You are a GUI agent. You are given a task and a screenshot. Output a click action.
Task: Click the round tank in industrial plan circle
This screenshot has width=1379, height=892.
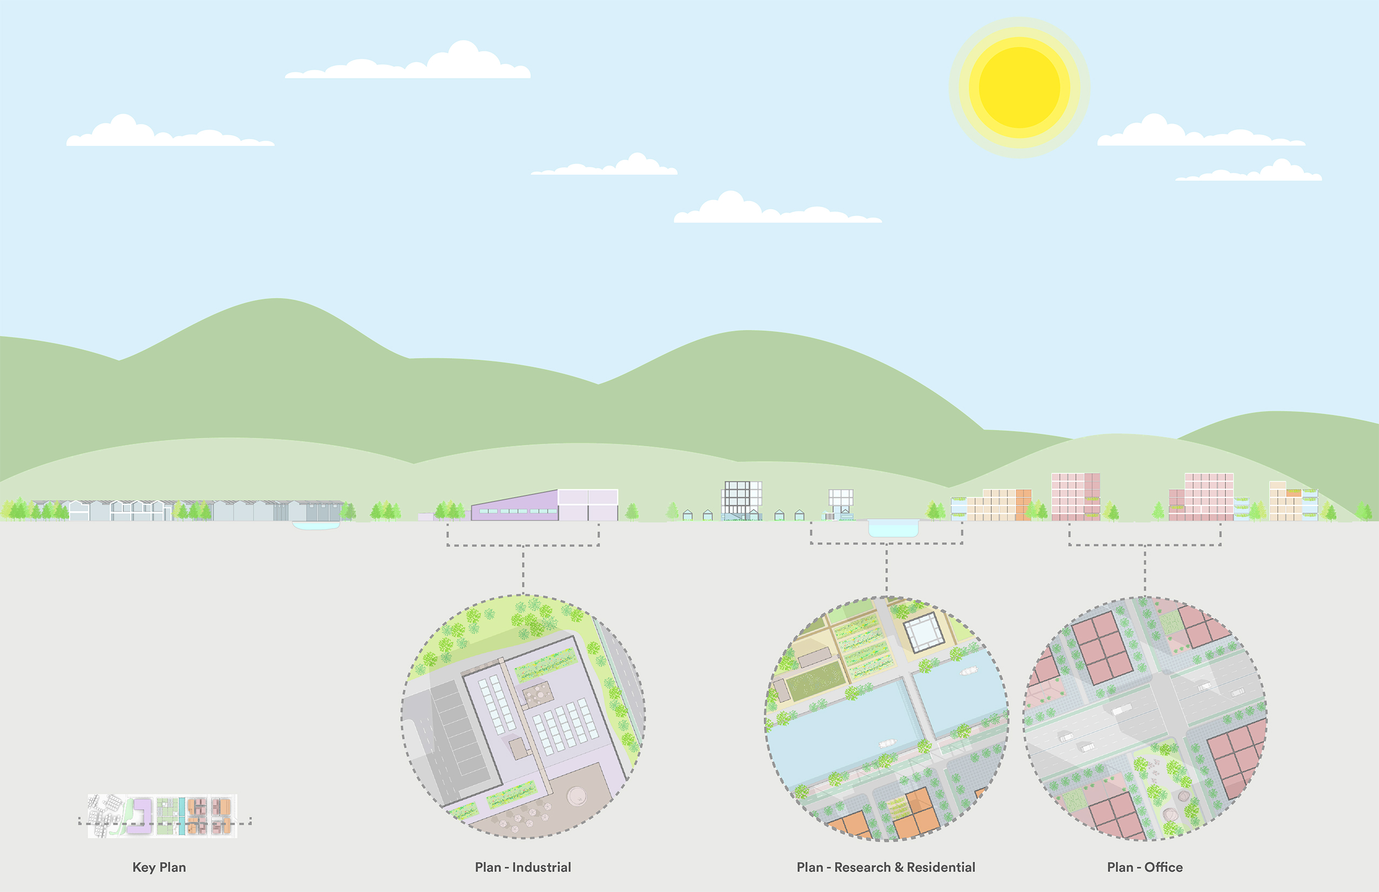pyautogui.click(x=576, y=796)
